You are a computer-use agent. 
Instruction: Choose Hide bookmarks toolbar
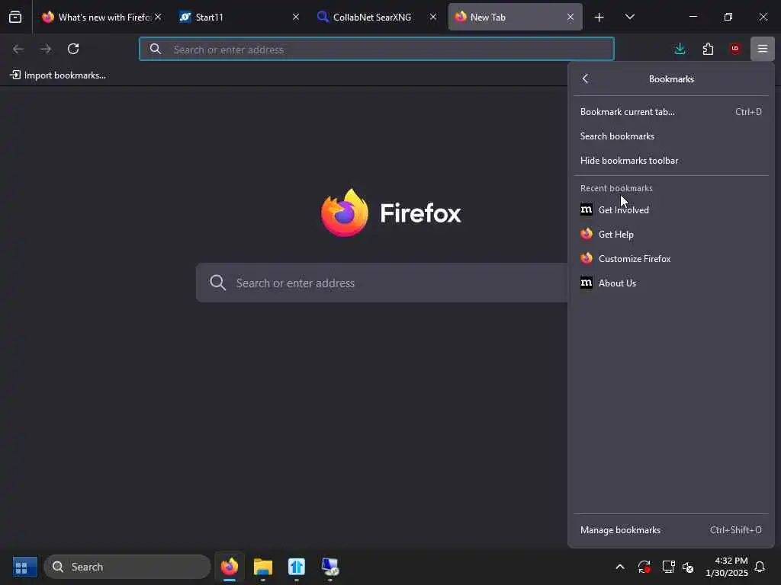coord(671,161)
